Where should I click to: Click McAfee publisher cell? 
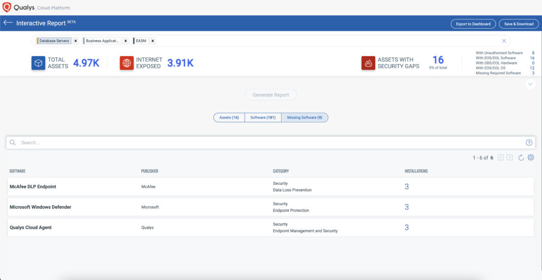pos(148,187)
